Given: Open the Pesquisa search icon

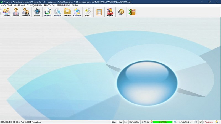Looking at the screenshot, I should tap(58, 12).
